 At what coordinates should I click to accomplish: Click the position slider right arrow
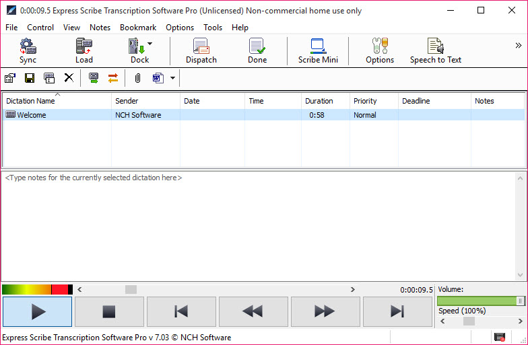(353, 289)
